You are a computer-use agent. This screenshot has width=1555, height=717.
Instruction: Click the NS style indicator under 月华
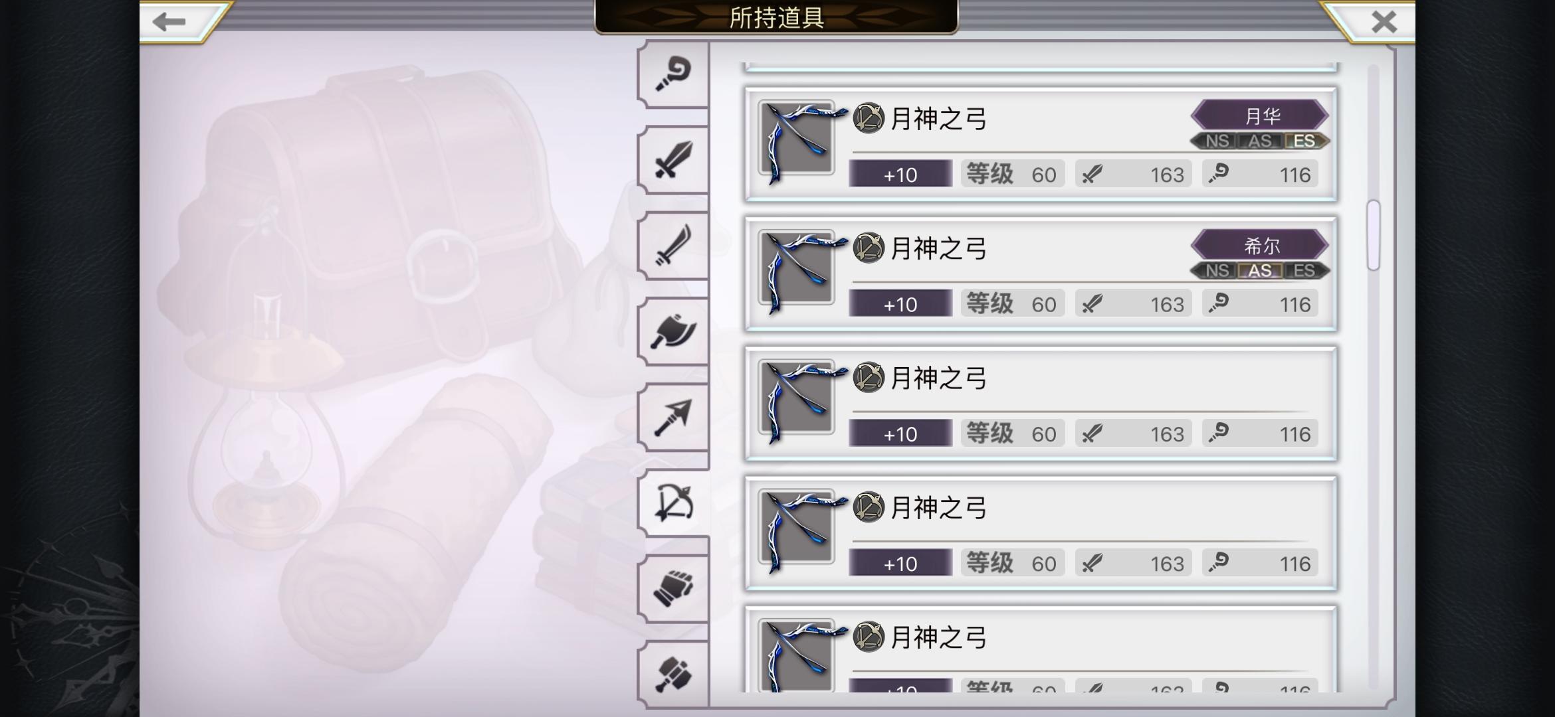1217,141
